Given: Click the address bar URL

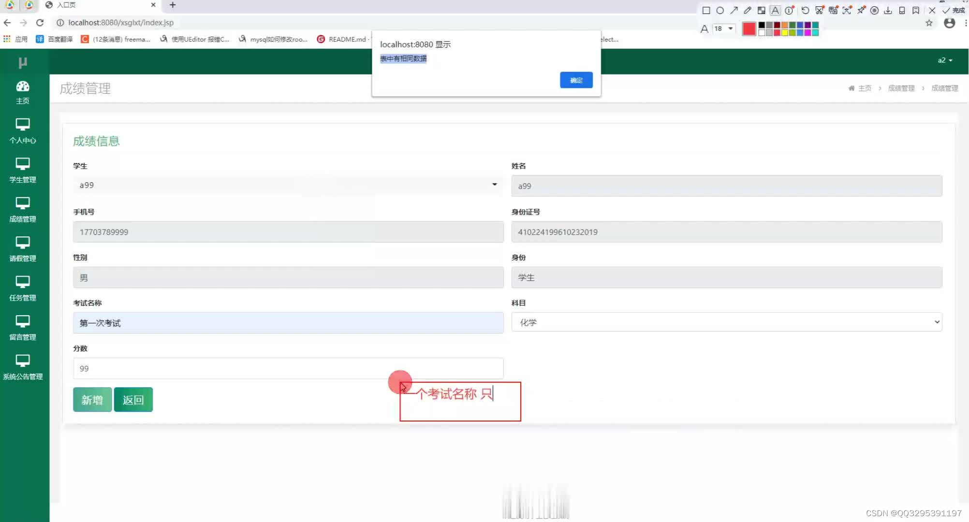Looking at the screenshot, I should (x=121, y=23).
